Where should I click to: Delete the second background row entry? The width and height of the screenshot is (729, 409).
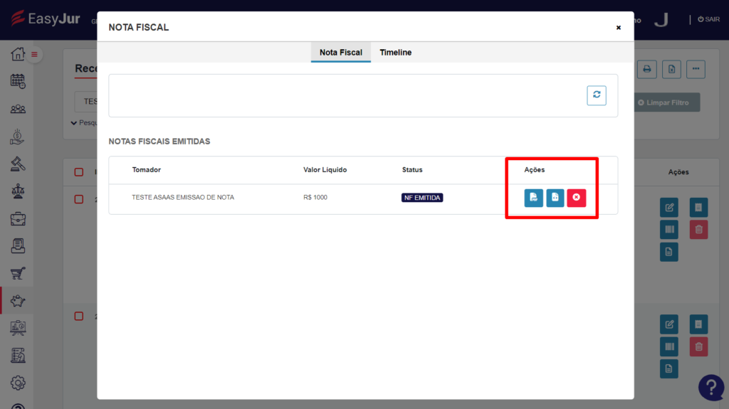[698, 346]
